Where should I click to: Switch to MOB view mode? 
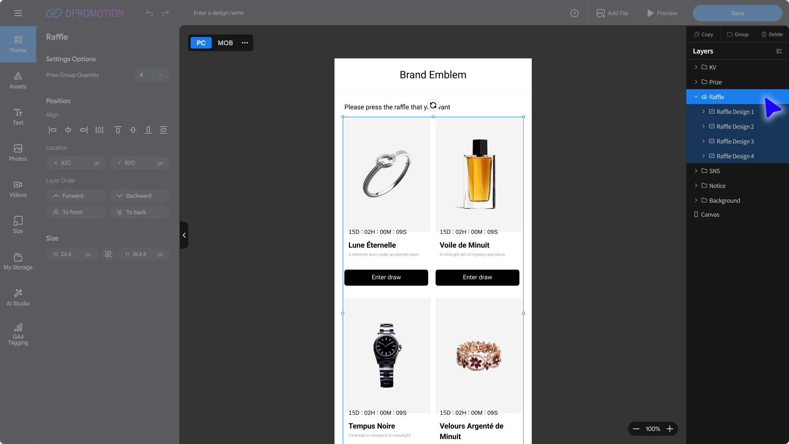[x=225, y=43]
